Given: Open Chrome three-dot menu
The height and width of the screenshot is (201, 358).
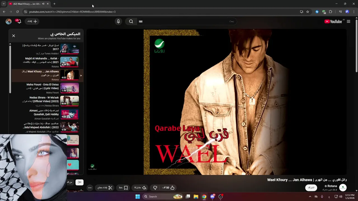Looking at the screenshot, I should point(354,12).
